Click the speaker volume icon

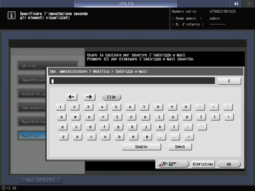[x=236, y=3]
